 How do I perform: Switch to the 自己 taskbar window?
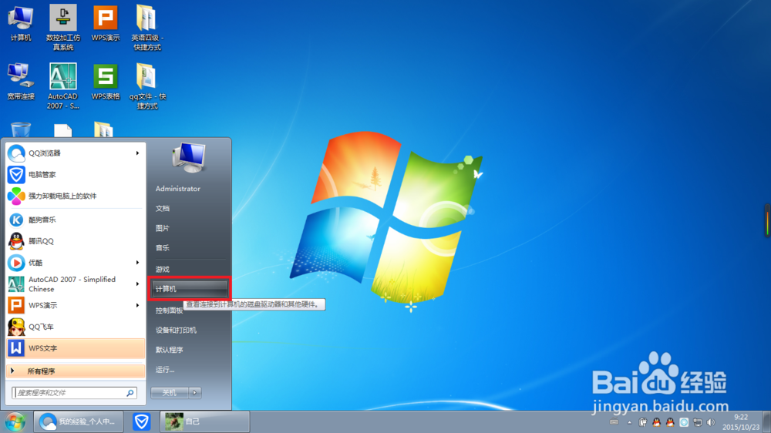pos(204,421)
